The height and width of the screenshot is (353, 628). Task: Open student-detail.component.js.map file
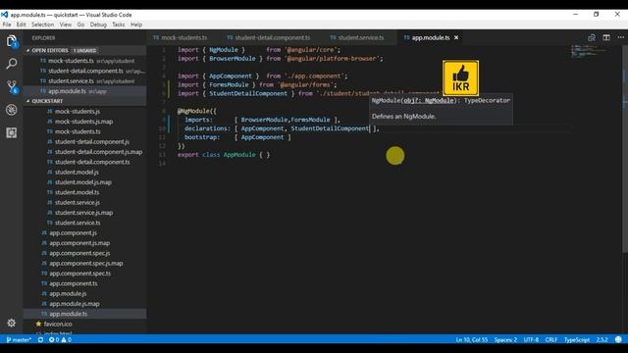(x=85, y=152)
